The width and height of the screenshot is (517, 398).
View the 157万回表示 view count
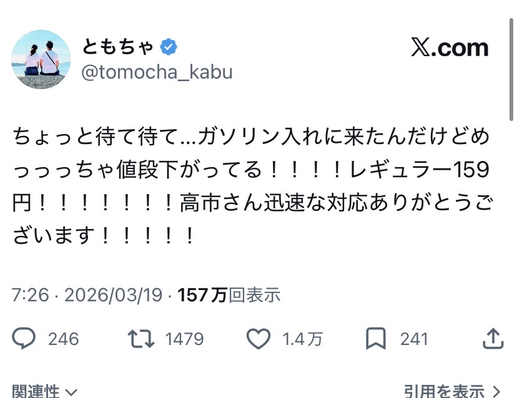229,295
